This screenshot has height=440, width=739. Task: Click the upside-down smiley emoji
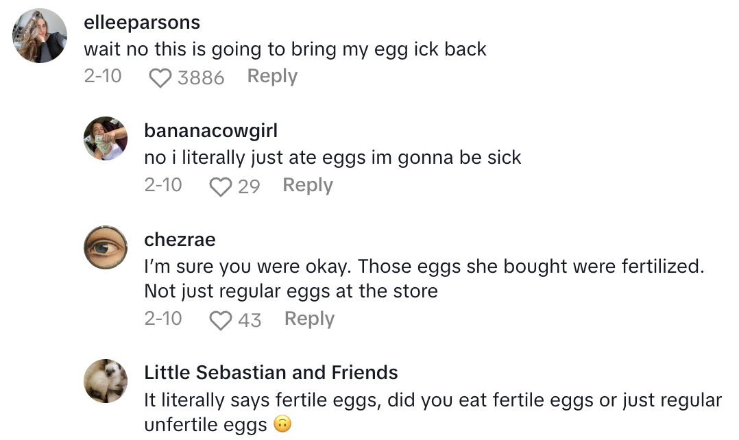click(x=282, y=425)
